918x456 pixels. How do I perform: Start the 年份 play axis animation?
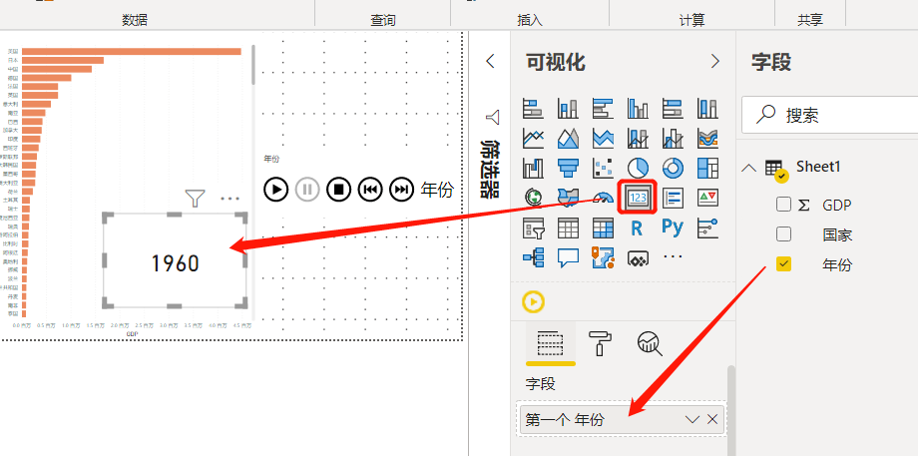[x=276, y=189]
